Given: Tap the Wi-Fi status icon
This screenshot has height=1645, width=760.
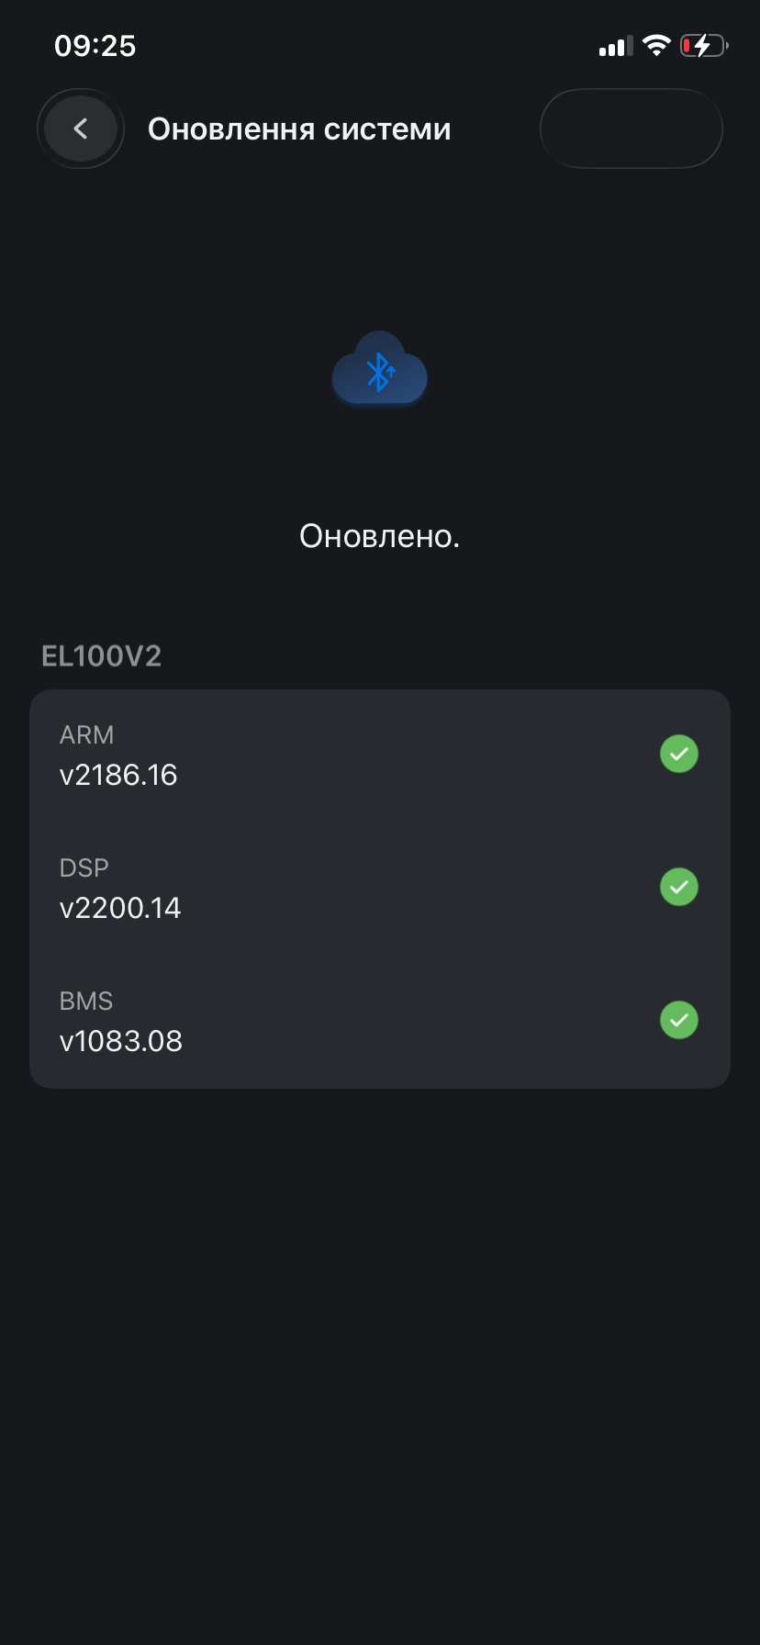Looking at the screenshot, I should tap(656, 46).
